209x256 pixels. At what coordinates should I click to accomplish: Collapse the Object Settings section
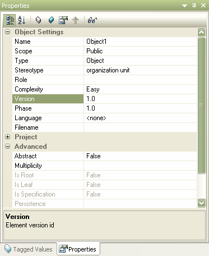[x=8, y=32]
